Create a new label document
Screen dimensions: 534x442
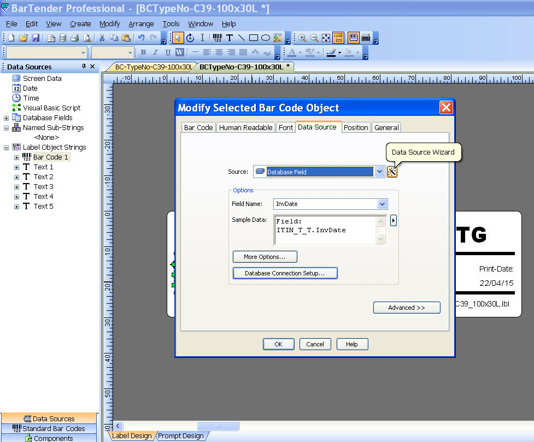point(11,38)
